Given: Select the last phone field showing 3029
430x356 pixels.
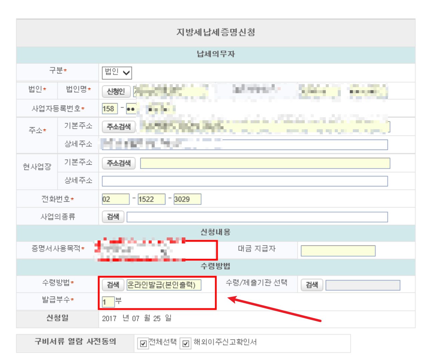Looking at the screenshot, I should click(187, 199).
